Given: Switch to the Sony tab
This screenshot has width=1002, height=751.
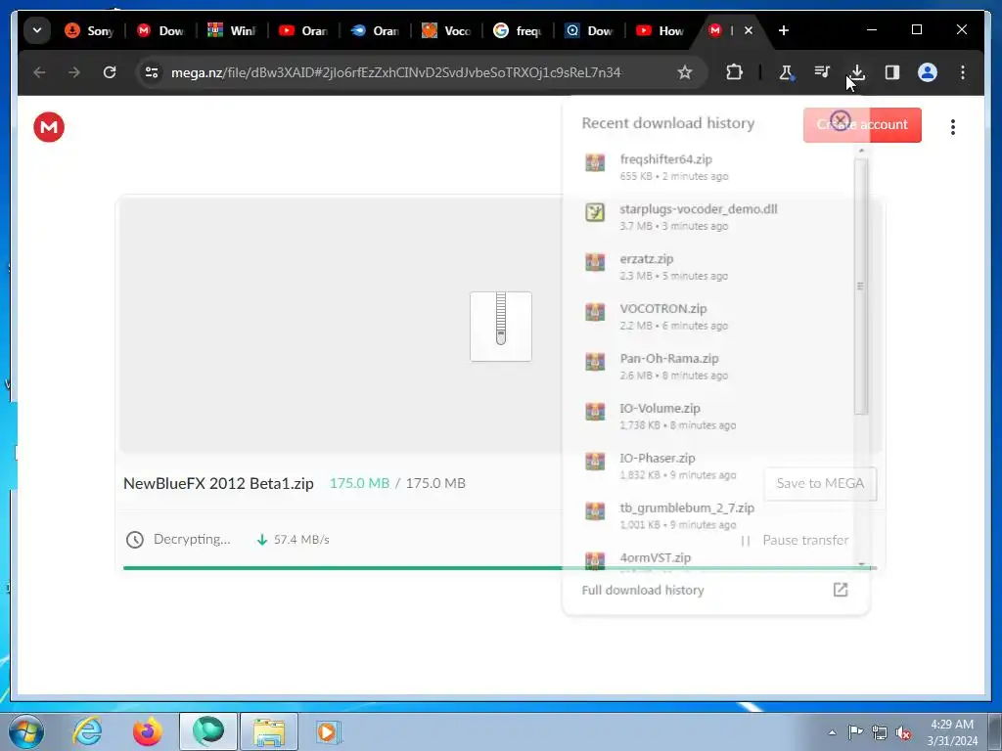Looking at the screenshot, I should pyautogui.click(x=90, y=30).
